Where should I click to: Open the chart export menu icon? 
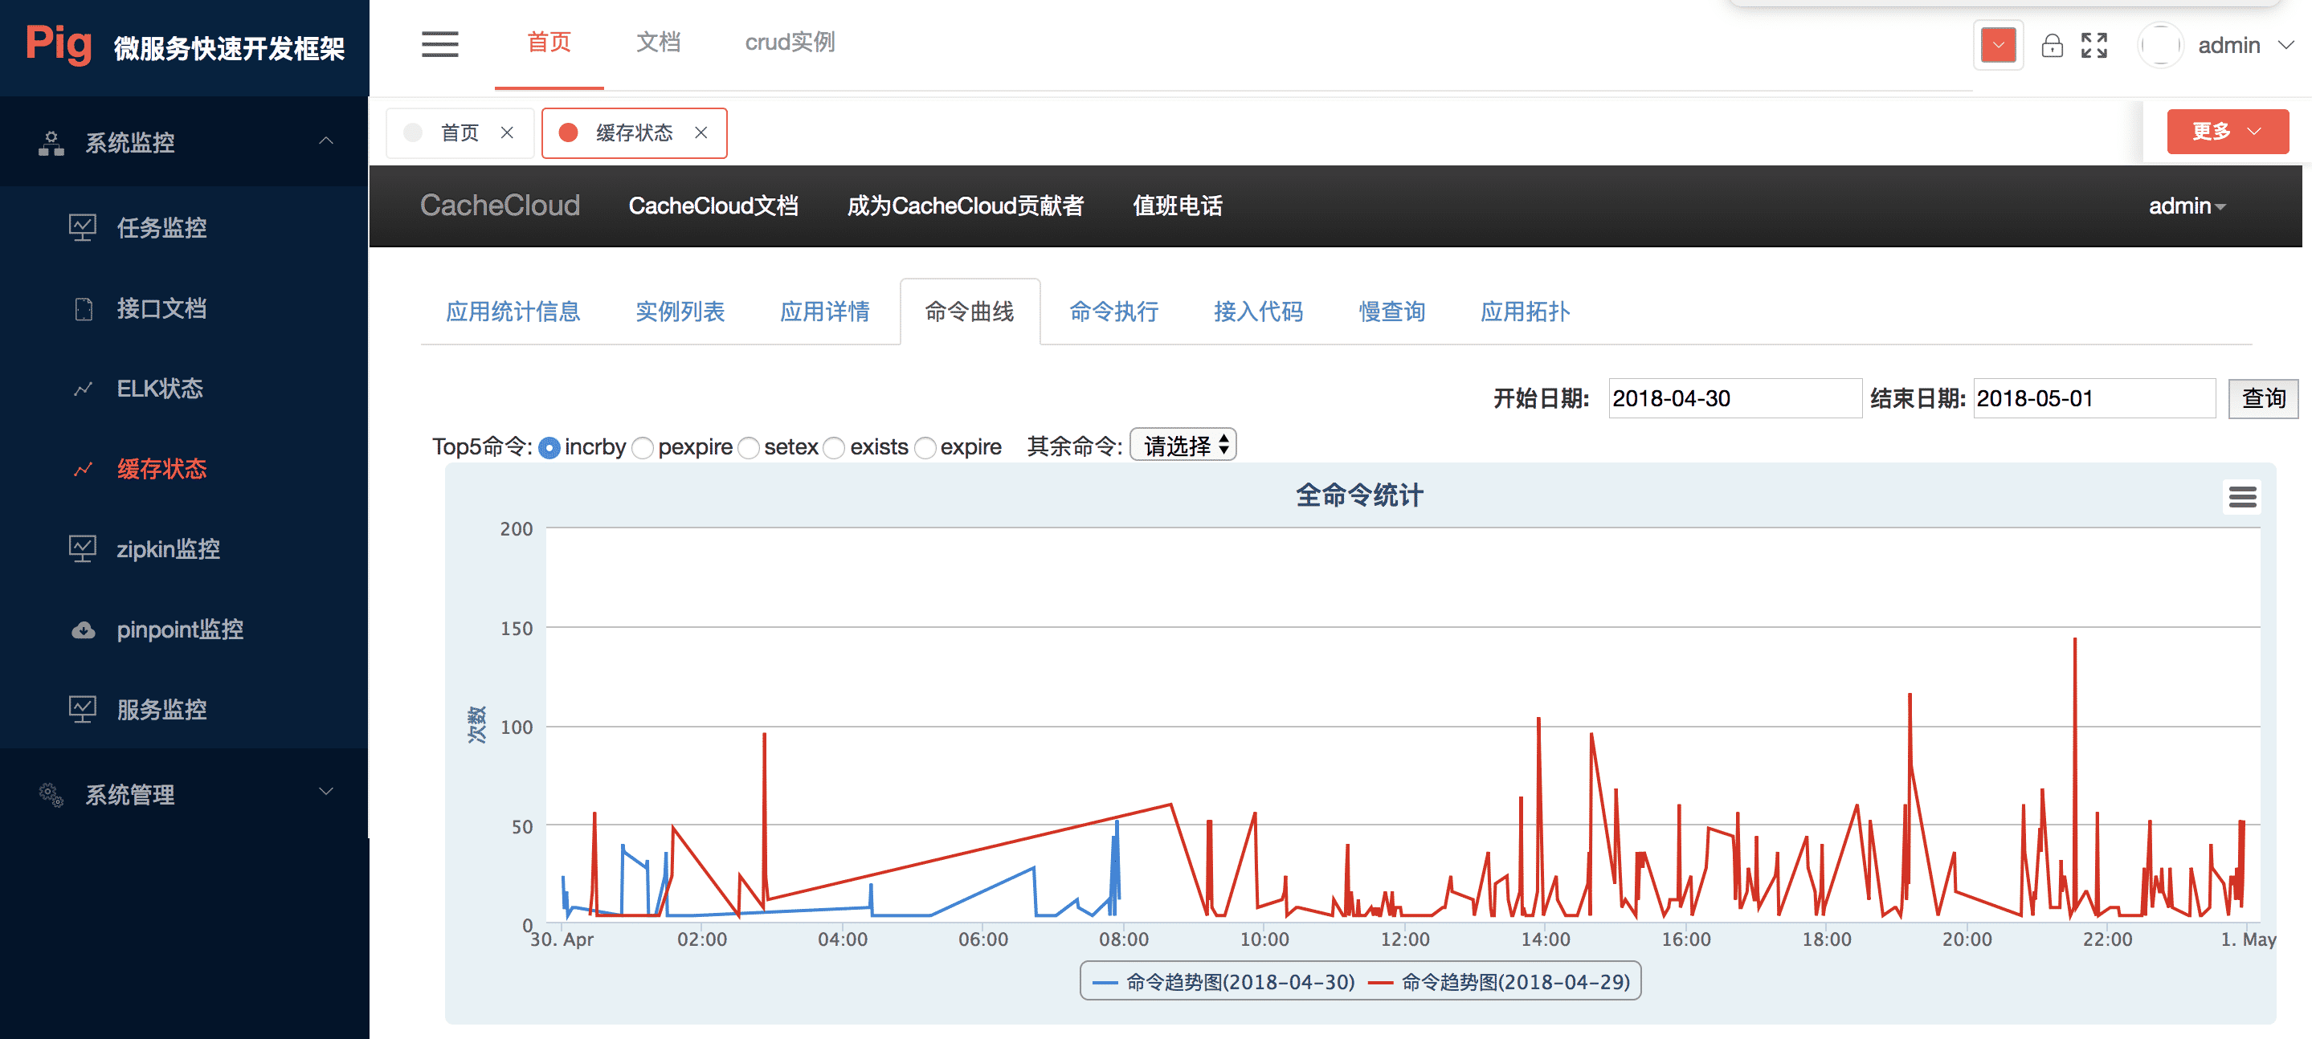pyautogui.click(x=2241, y=497)
